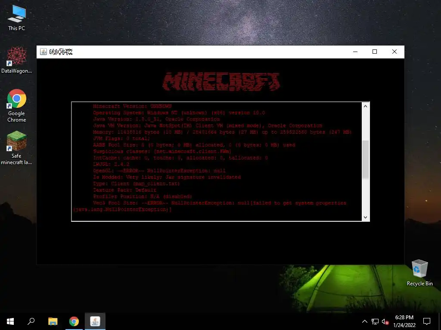Click the 'IntCache: cache: 0' line
441x330 pixels.
pos(180,158)
